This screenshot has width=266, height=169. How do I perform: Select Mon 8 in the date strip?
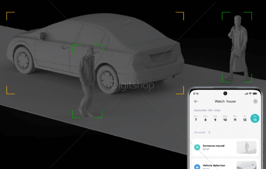click(x=205, y=119)
